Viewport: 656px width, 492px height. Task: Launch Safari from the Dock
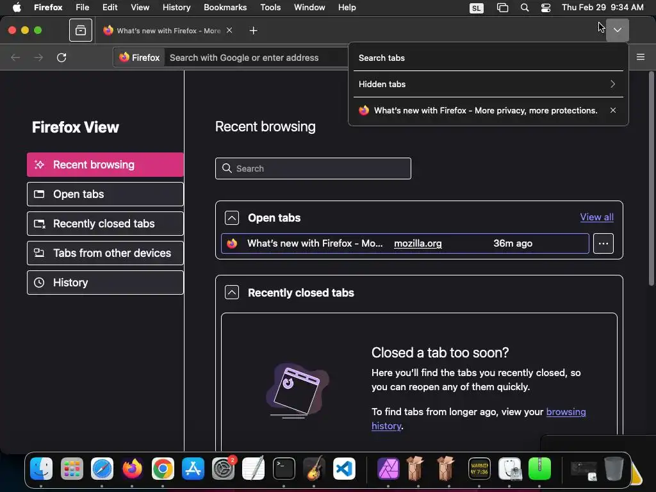[102, 468]
